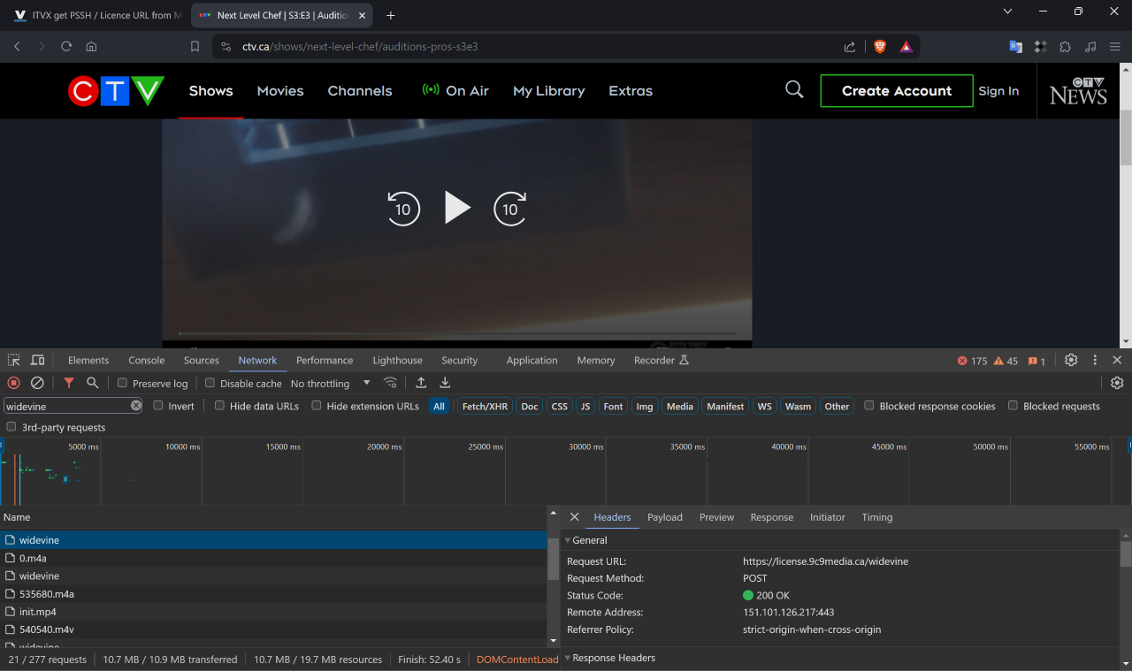Click the Create Account button
This screenshot has height=671, width=1132.
pyautogui.click(x=896, y=91)
